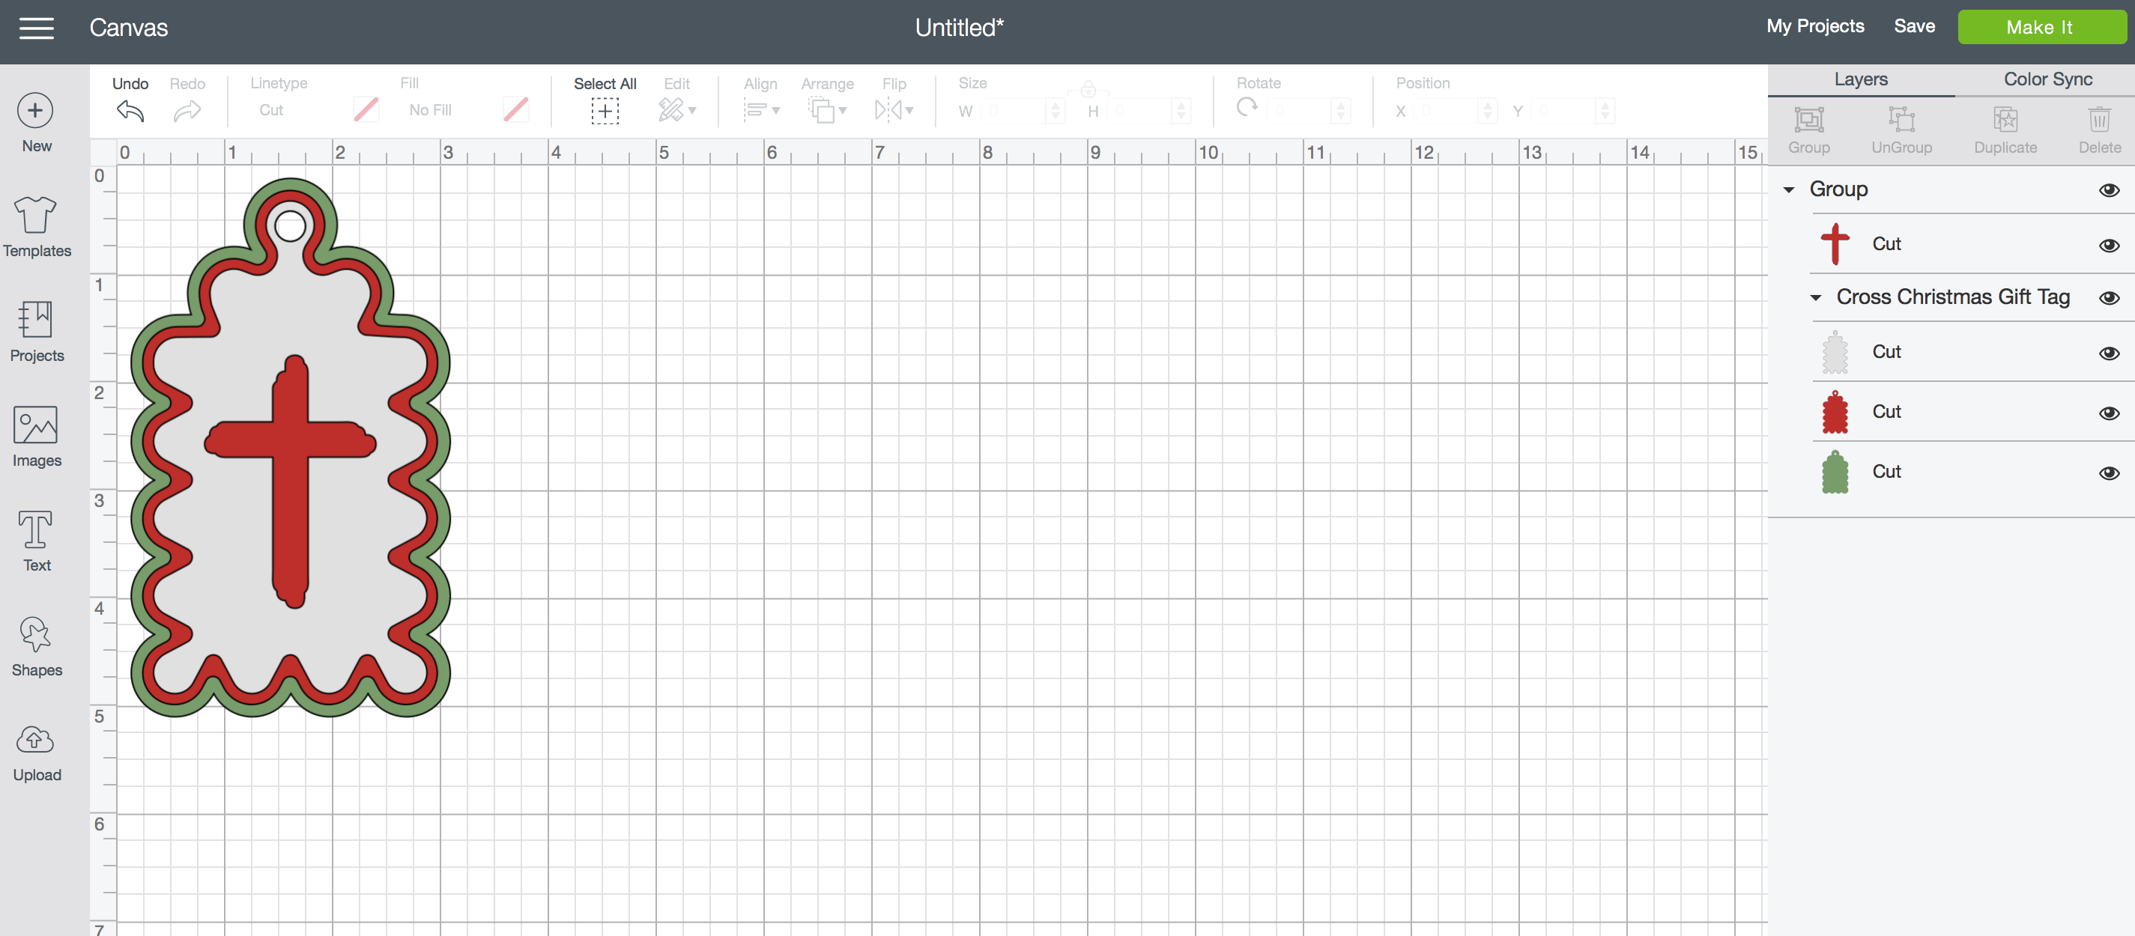
Task: Save the project
Action: pos(1914,26)
